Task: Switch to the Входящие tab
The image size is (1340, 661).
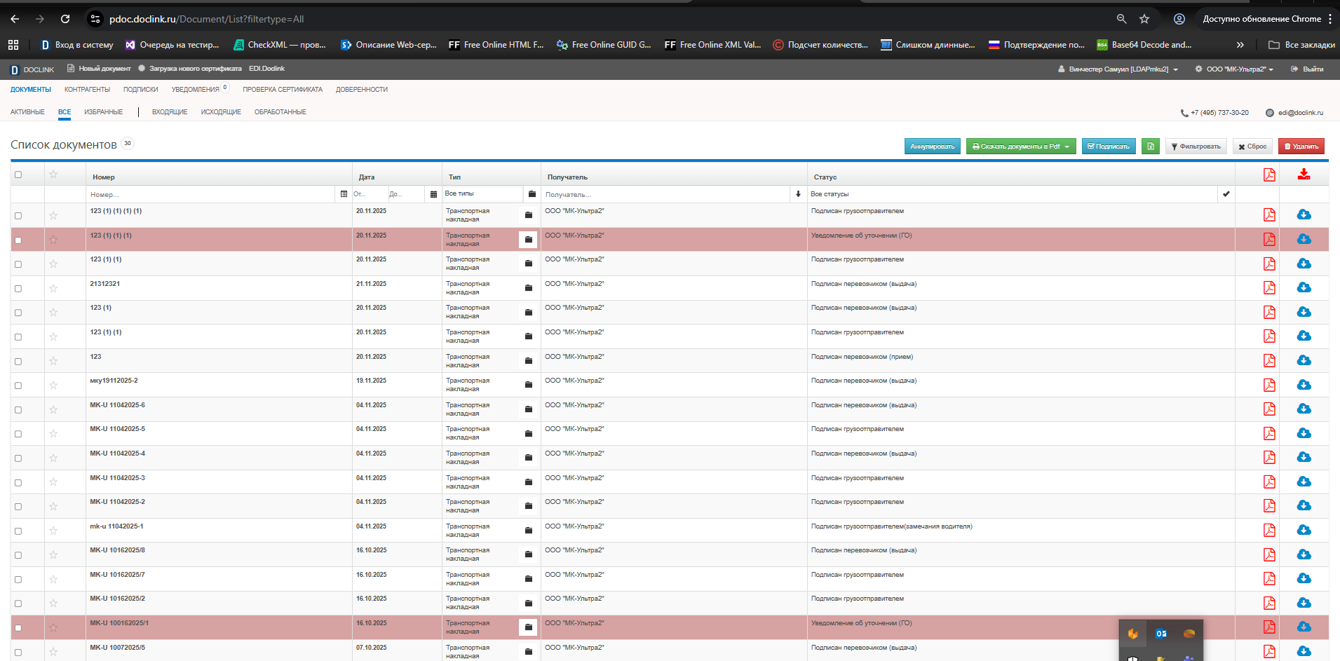Action: (170, 112)
